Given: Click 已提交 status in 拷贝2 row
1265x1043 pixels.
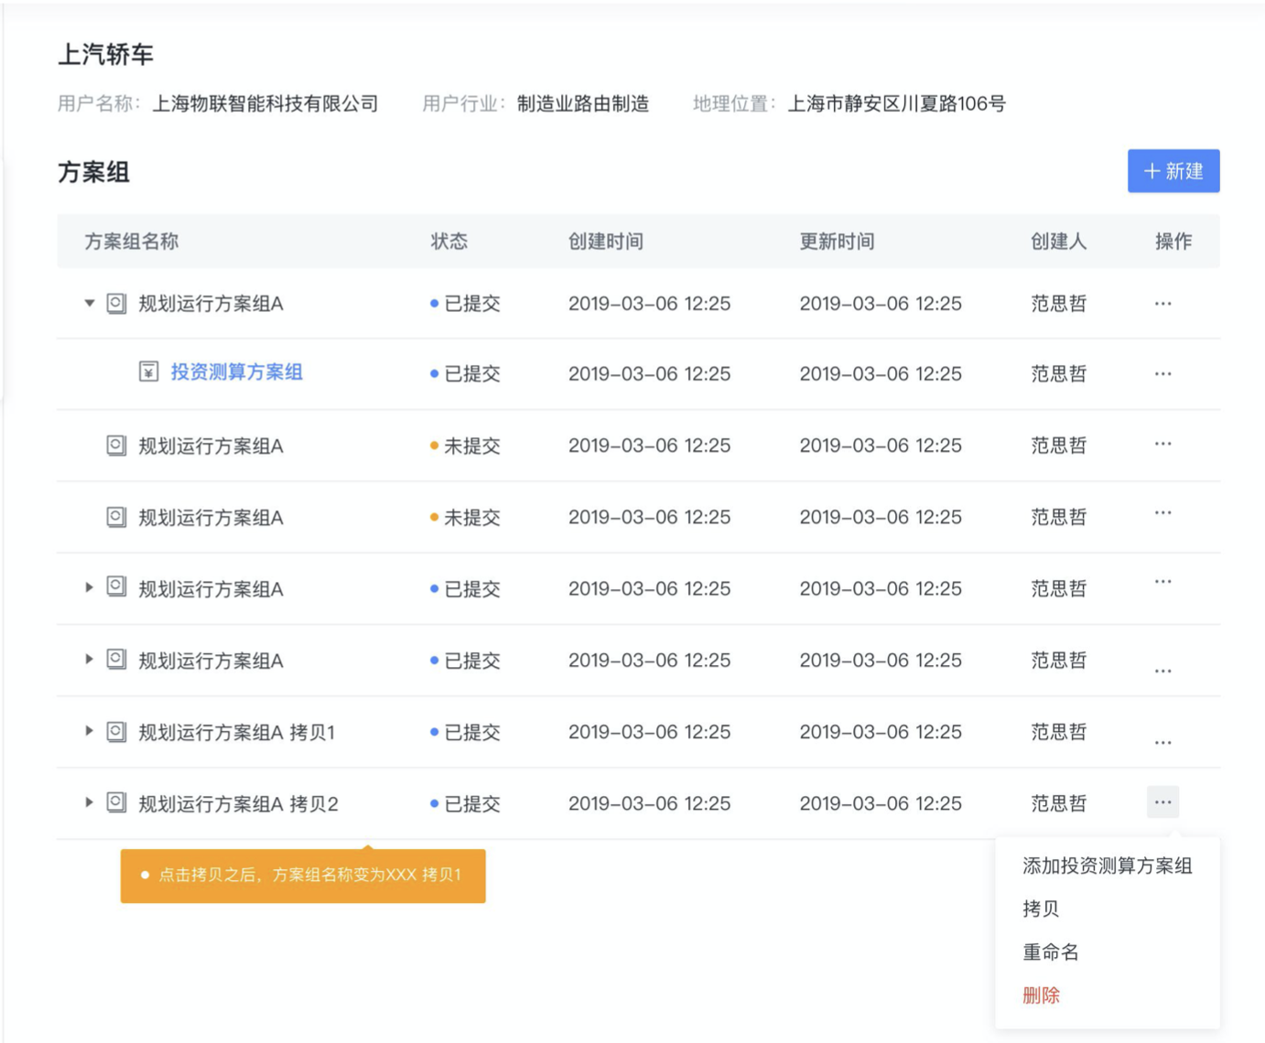Looking at the screenshot, I should coord(465,803).
